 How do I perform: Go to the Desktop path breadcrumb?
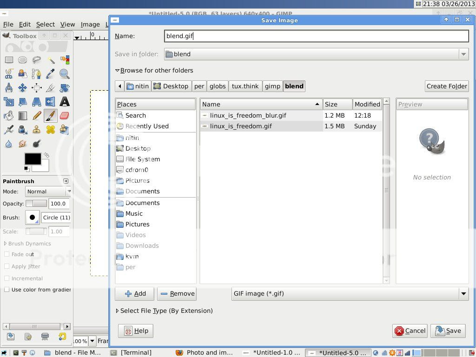click(171, 86)
